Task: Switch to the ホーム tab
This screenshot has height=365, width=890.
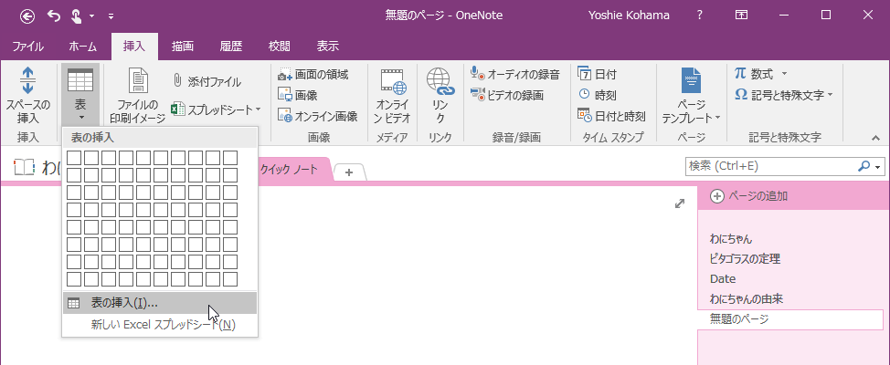Action: [x=82, y=47]
